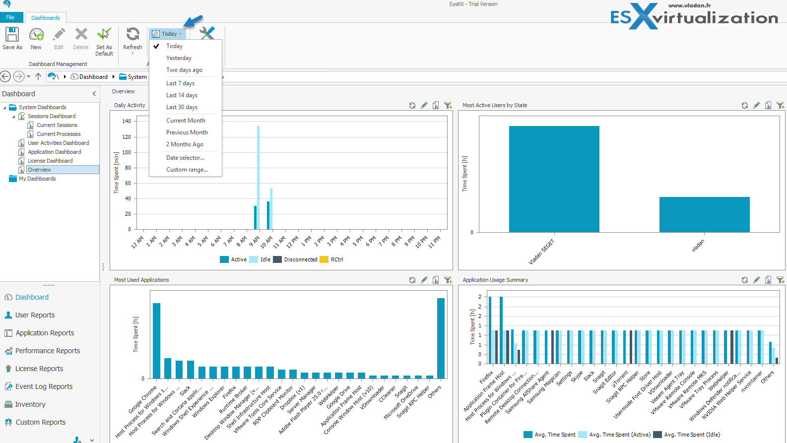The width and height of the screenshot is (787, 443).
Task: Open the Today date range dropdown
Action: tap(167, 34)
